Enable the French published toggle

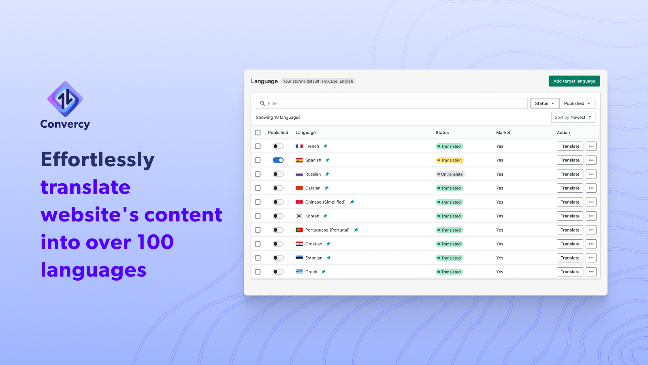click(278, 146)
